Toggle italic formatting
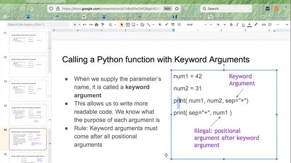Image resolution: width=291 pixels, height=163 pixels. 237,24
